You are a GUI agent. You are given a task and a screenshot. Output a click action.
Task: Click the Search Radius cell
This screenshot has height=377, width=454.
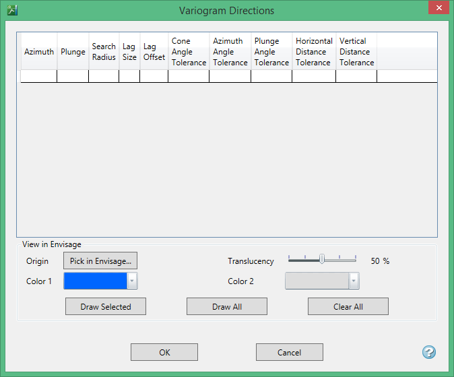tap(104, 76)
